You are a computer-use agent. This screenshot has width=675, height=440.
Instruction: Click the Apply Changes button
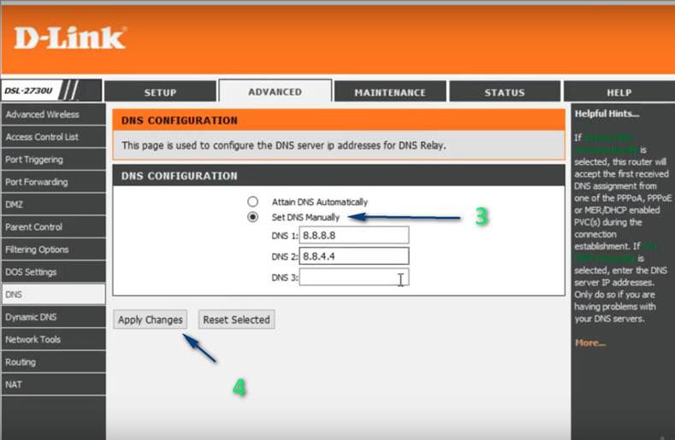click(151, 320)
